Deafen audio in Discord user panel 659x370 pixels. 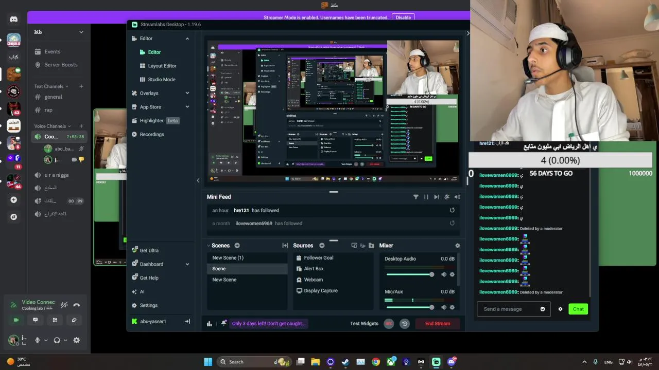(57, 340)
